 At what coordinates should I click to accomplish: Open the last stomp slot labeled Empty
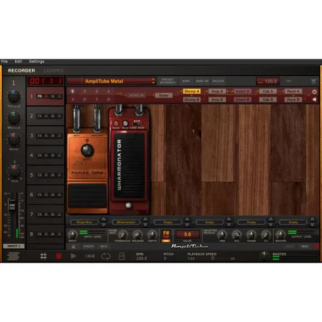[293, 222]
